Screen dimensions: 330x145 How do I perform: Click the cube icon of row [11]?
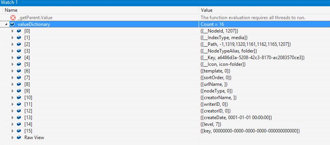tap(19, 104)
